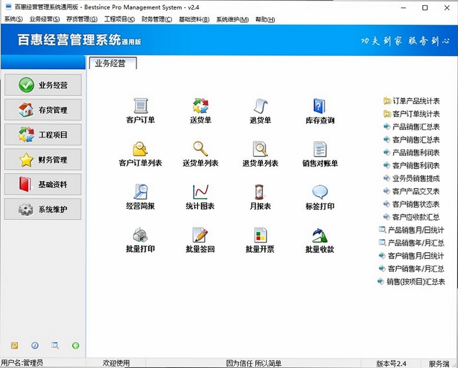Select 系统维护 sidebar button
The image size is (458, 368).
(43, 209)
